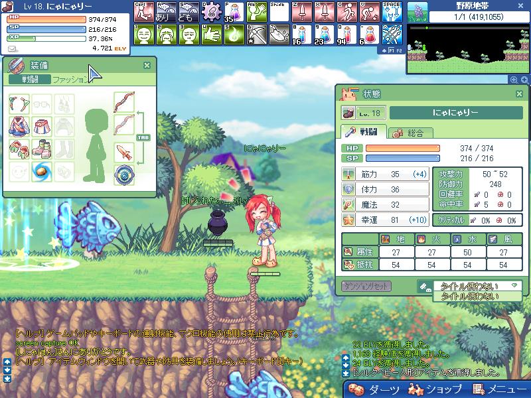Screen dimensions: 531x398
Task: Select the equipped gloves slot
Action: [19, 149]
